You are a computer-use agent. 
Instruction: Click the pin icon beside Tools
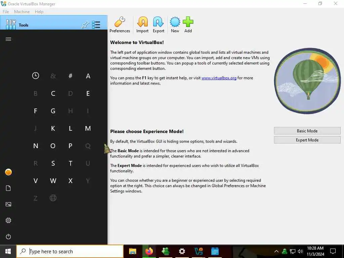click(85, 25)
